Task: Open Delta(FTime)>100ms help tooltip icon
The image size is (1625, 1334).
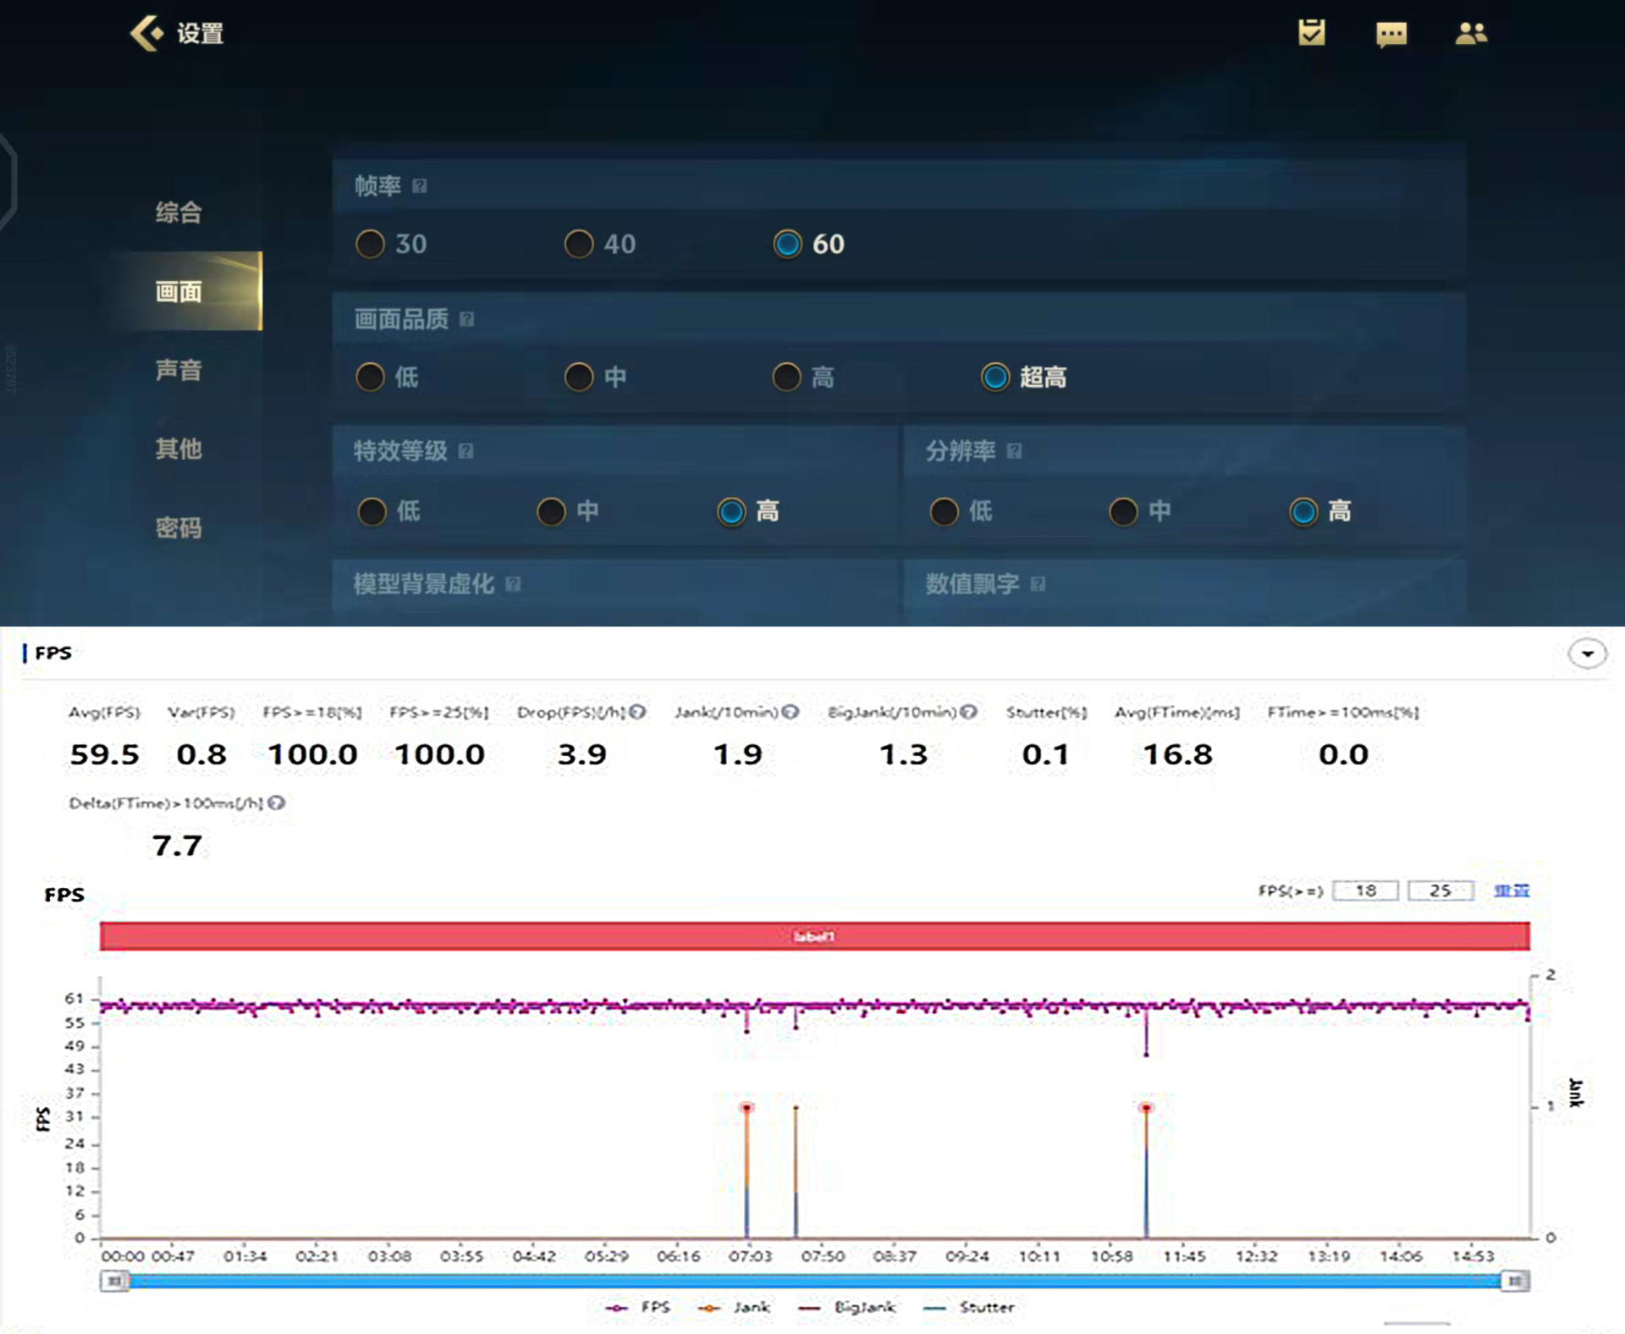Action: (276, 803)
